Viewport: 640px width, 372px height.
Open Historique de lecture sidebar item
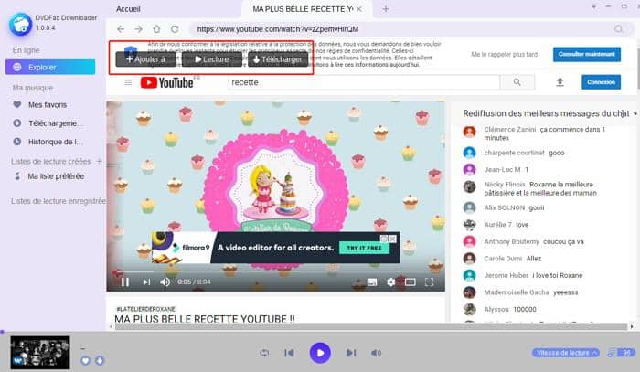48,142
